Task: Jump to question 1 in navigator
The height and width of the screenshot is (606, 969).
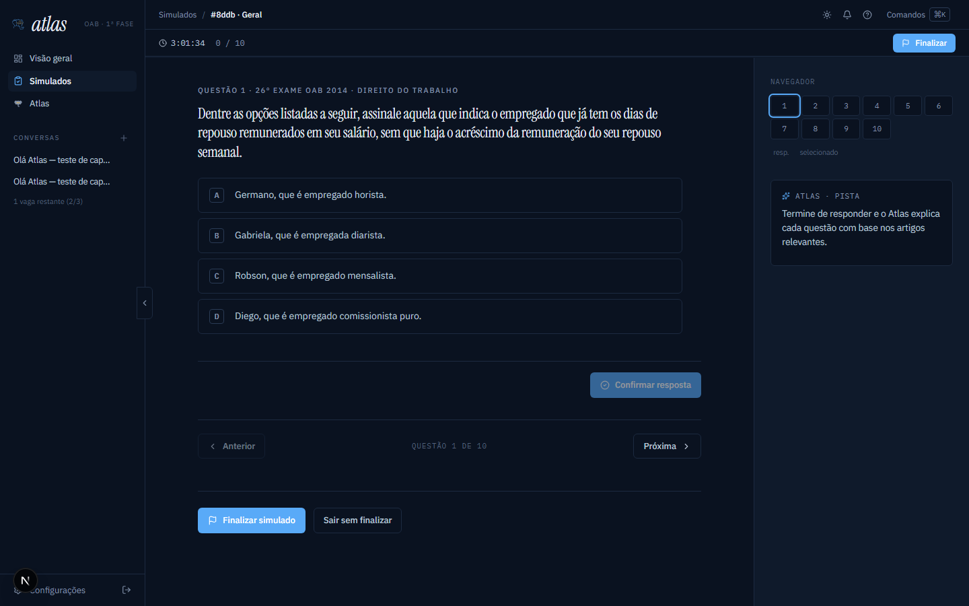Action: (785, 106)
